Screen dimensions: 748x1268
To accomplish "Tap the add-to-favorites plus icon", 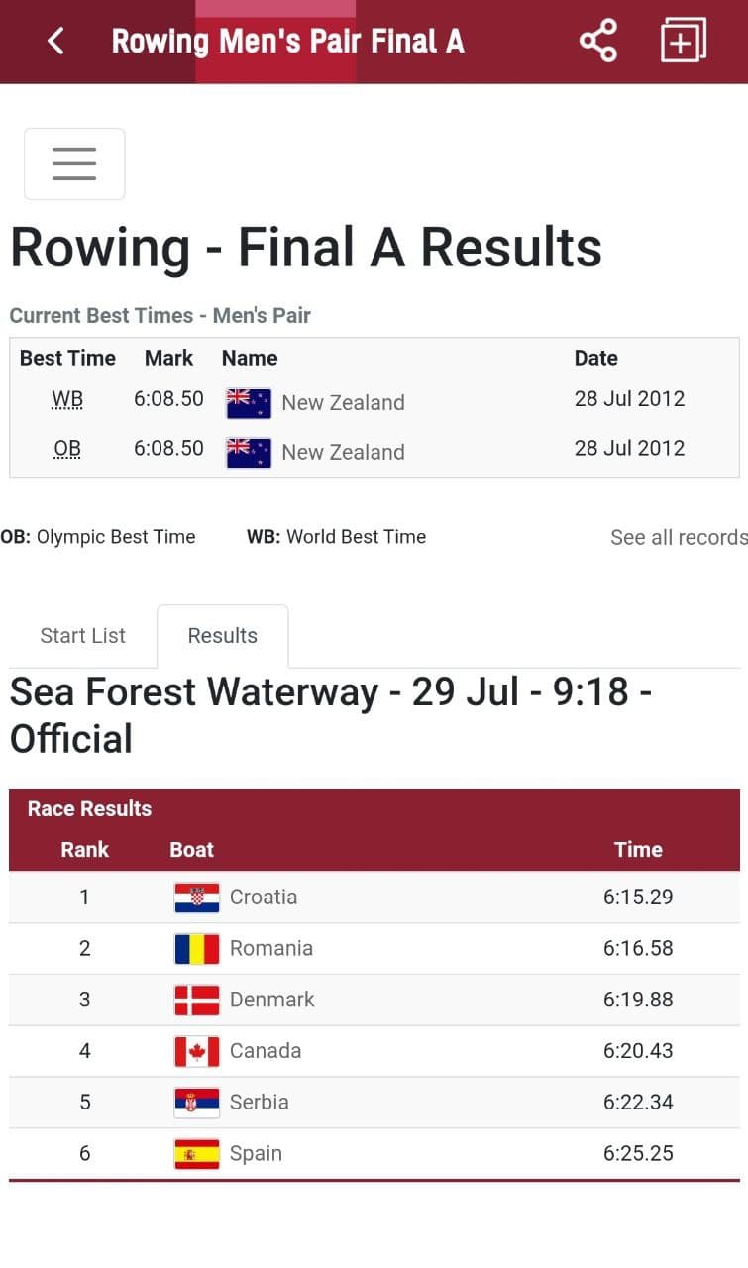I will tap(683, 41).
